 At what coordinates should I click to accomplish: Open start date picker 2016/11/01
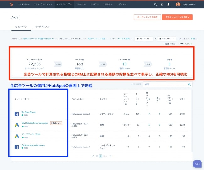pyautogui.click(x=144, y=39)
